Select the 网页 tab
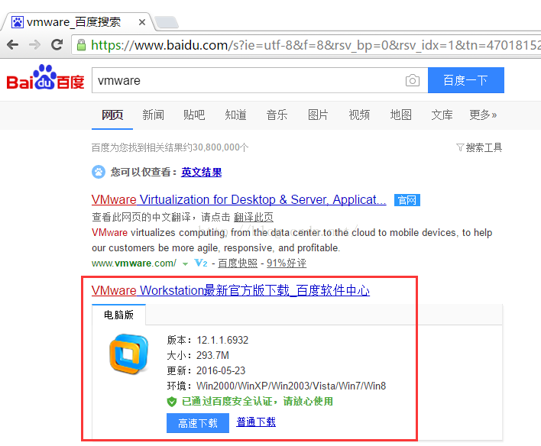 [112, 115]
